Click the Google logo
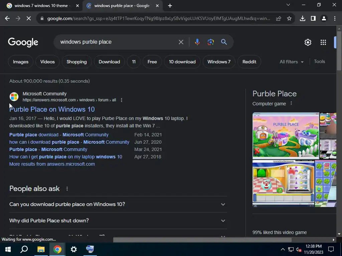 (23, 42)
